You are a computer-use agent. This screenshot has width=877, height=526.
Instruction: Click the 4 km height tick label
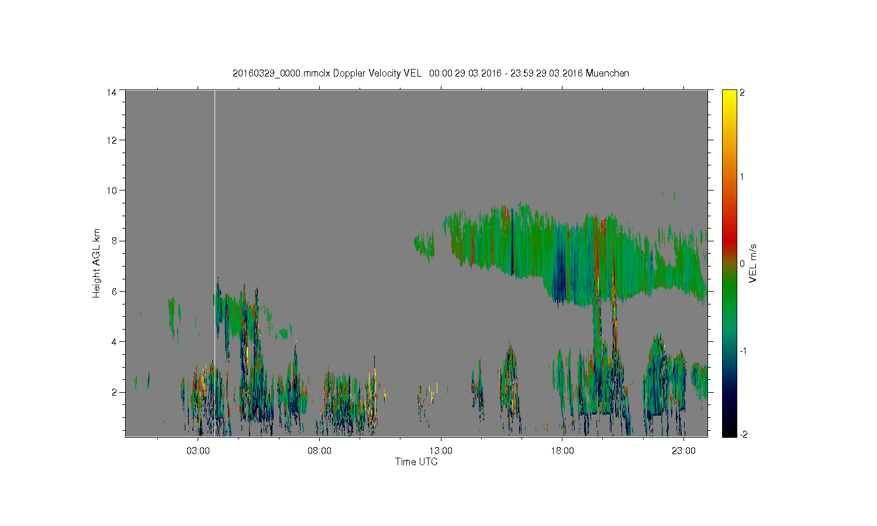point(114,341)
